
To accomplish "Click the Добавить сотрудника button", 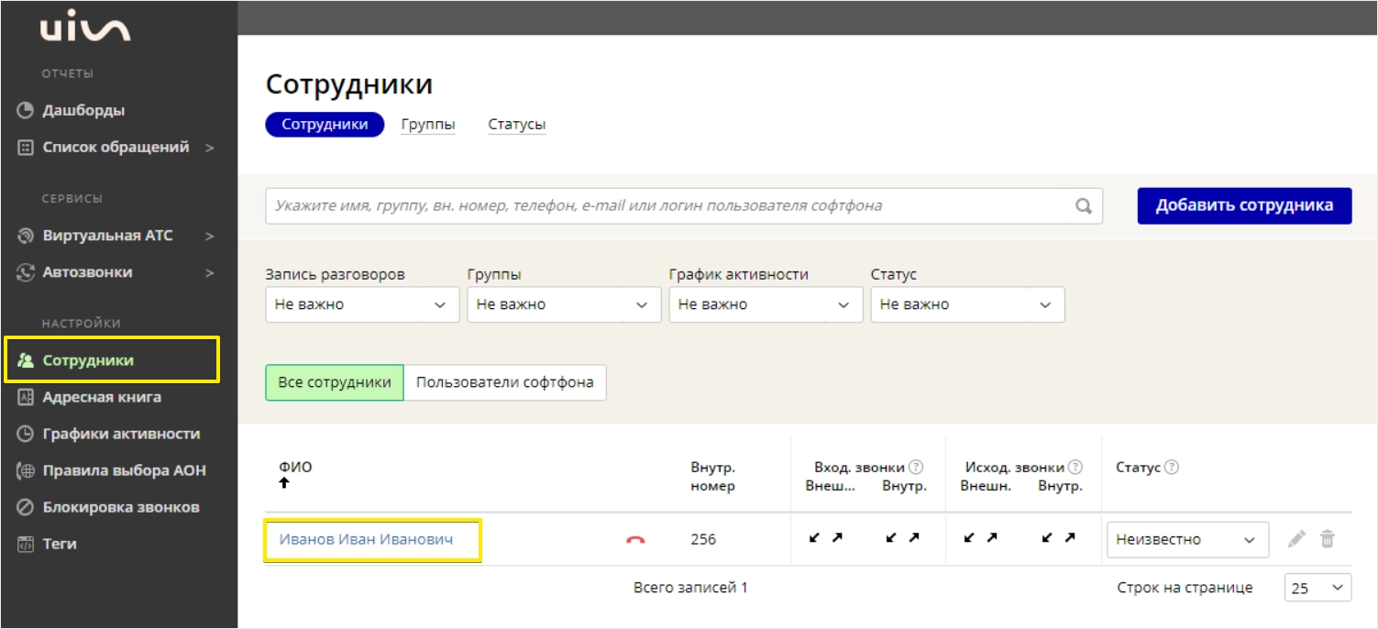I will coord(1244,205).
